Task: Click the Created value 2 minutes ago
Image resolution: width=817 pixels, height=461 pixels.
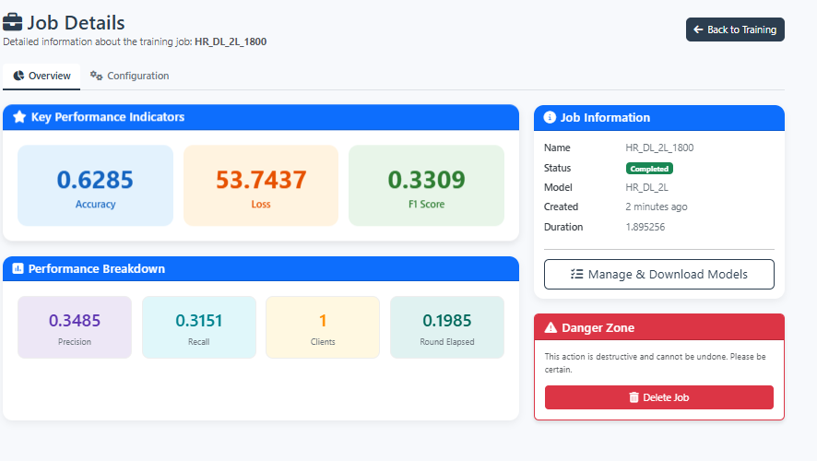Action: tap(656, 207)
